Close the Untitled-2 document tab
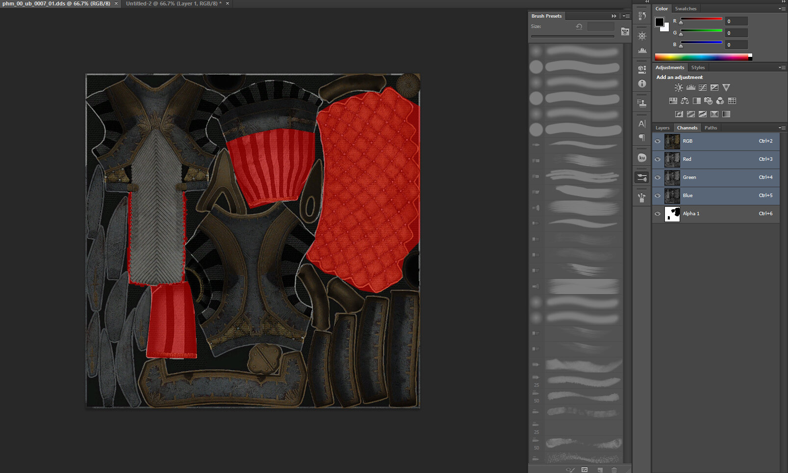The height and width of the screenshot is (473, 788). (x=228, y=3)
